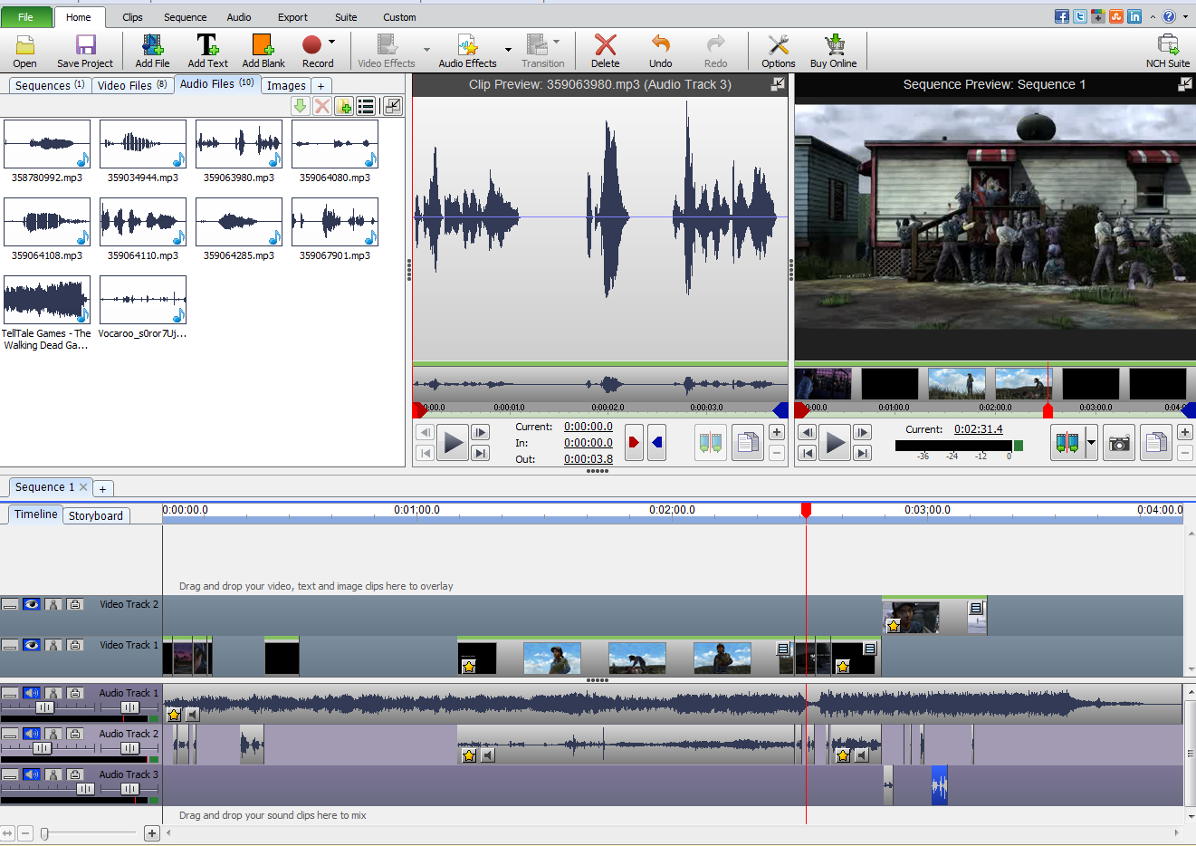This screenshot has height=846, width=1196.
Task: Mute Audio Track 1 speaker toggle
Action: [x=32, y=693]
